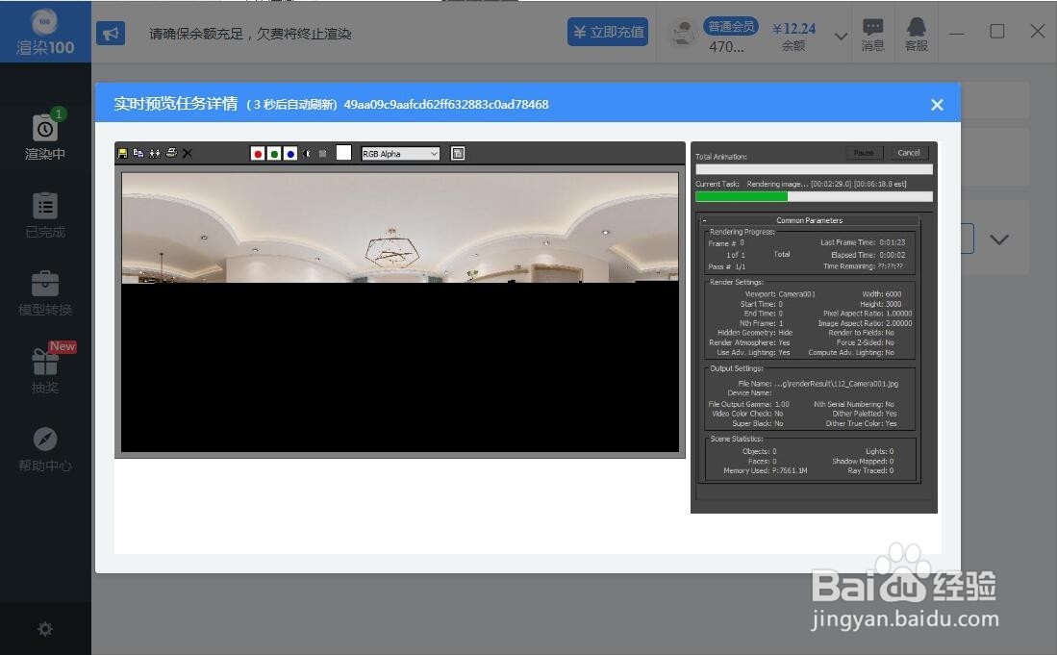1057x655 pixels.
Task: Click the 渲染100 logo
Action: [x=45, y=32]
